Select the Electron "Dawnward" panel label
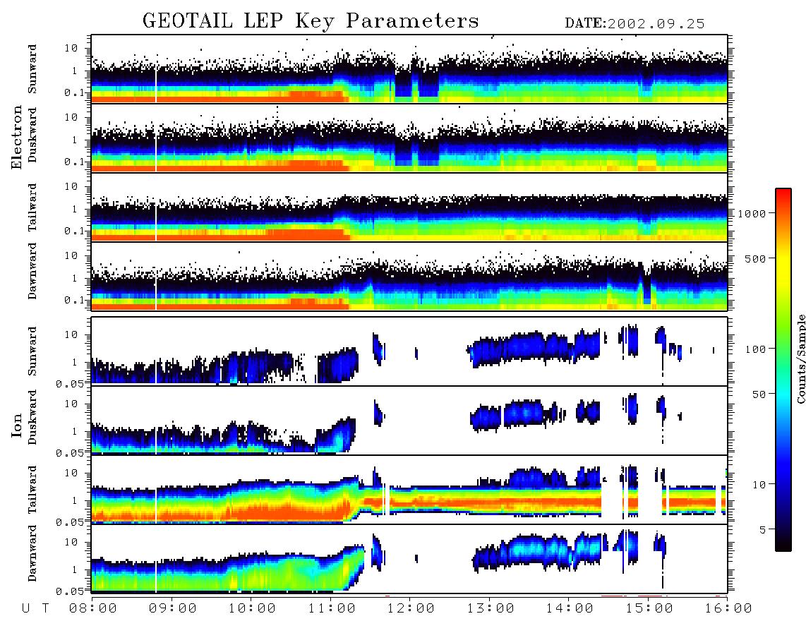 32,272
